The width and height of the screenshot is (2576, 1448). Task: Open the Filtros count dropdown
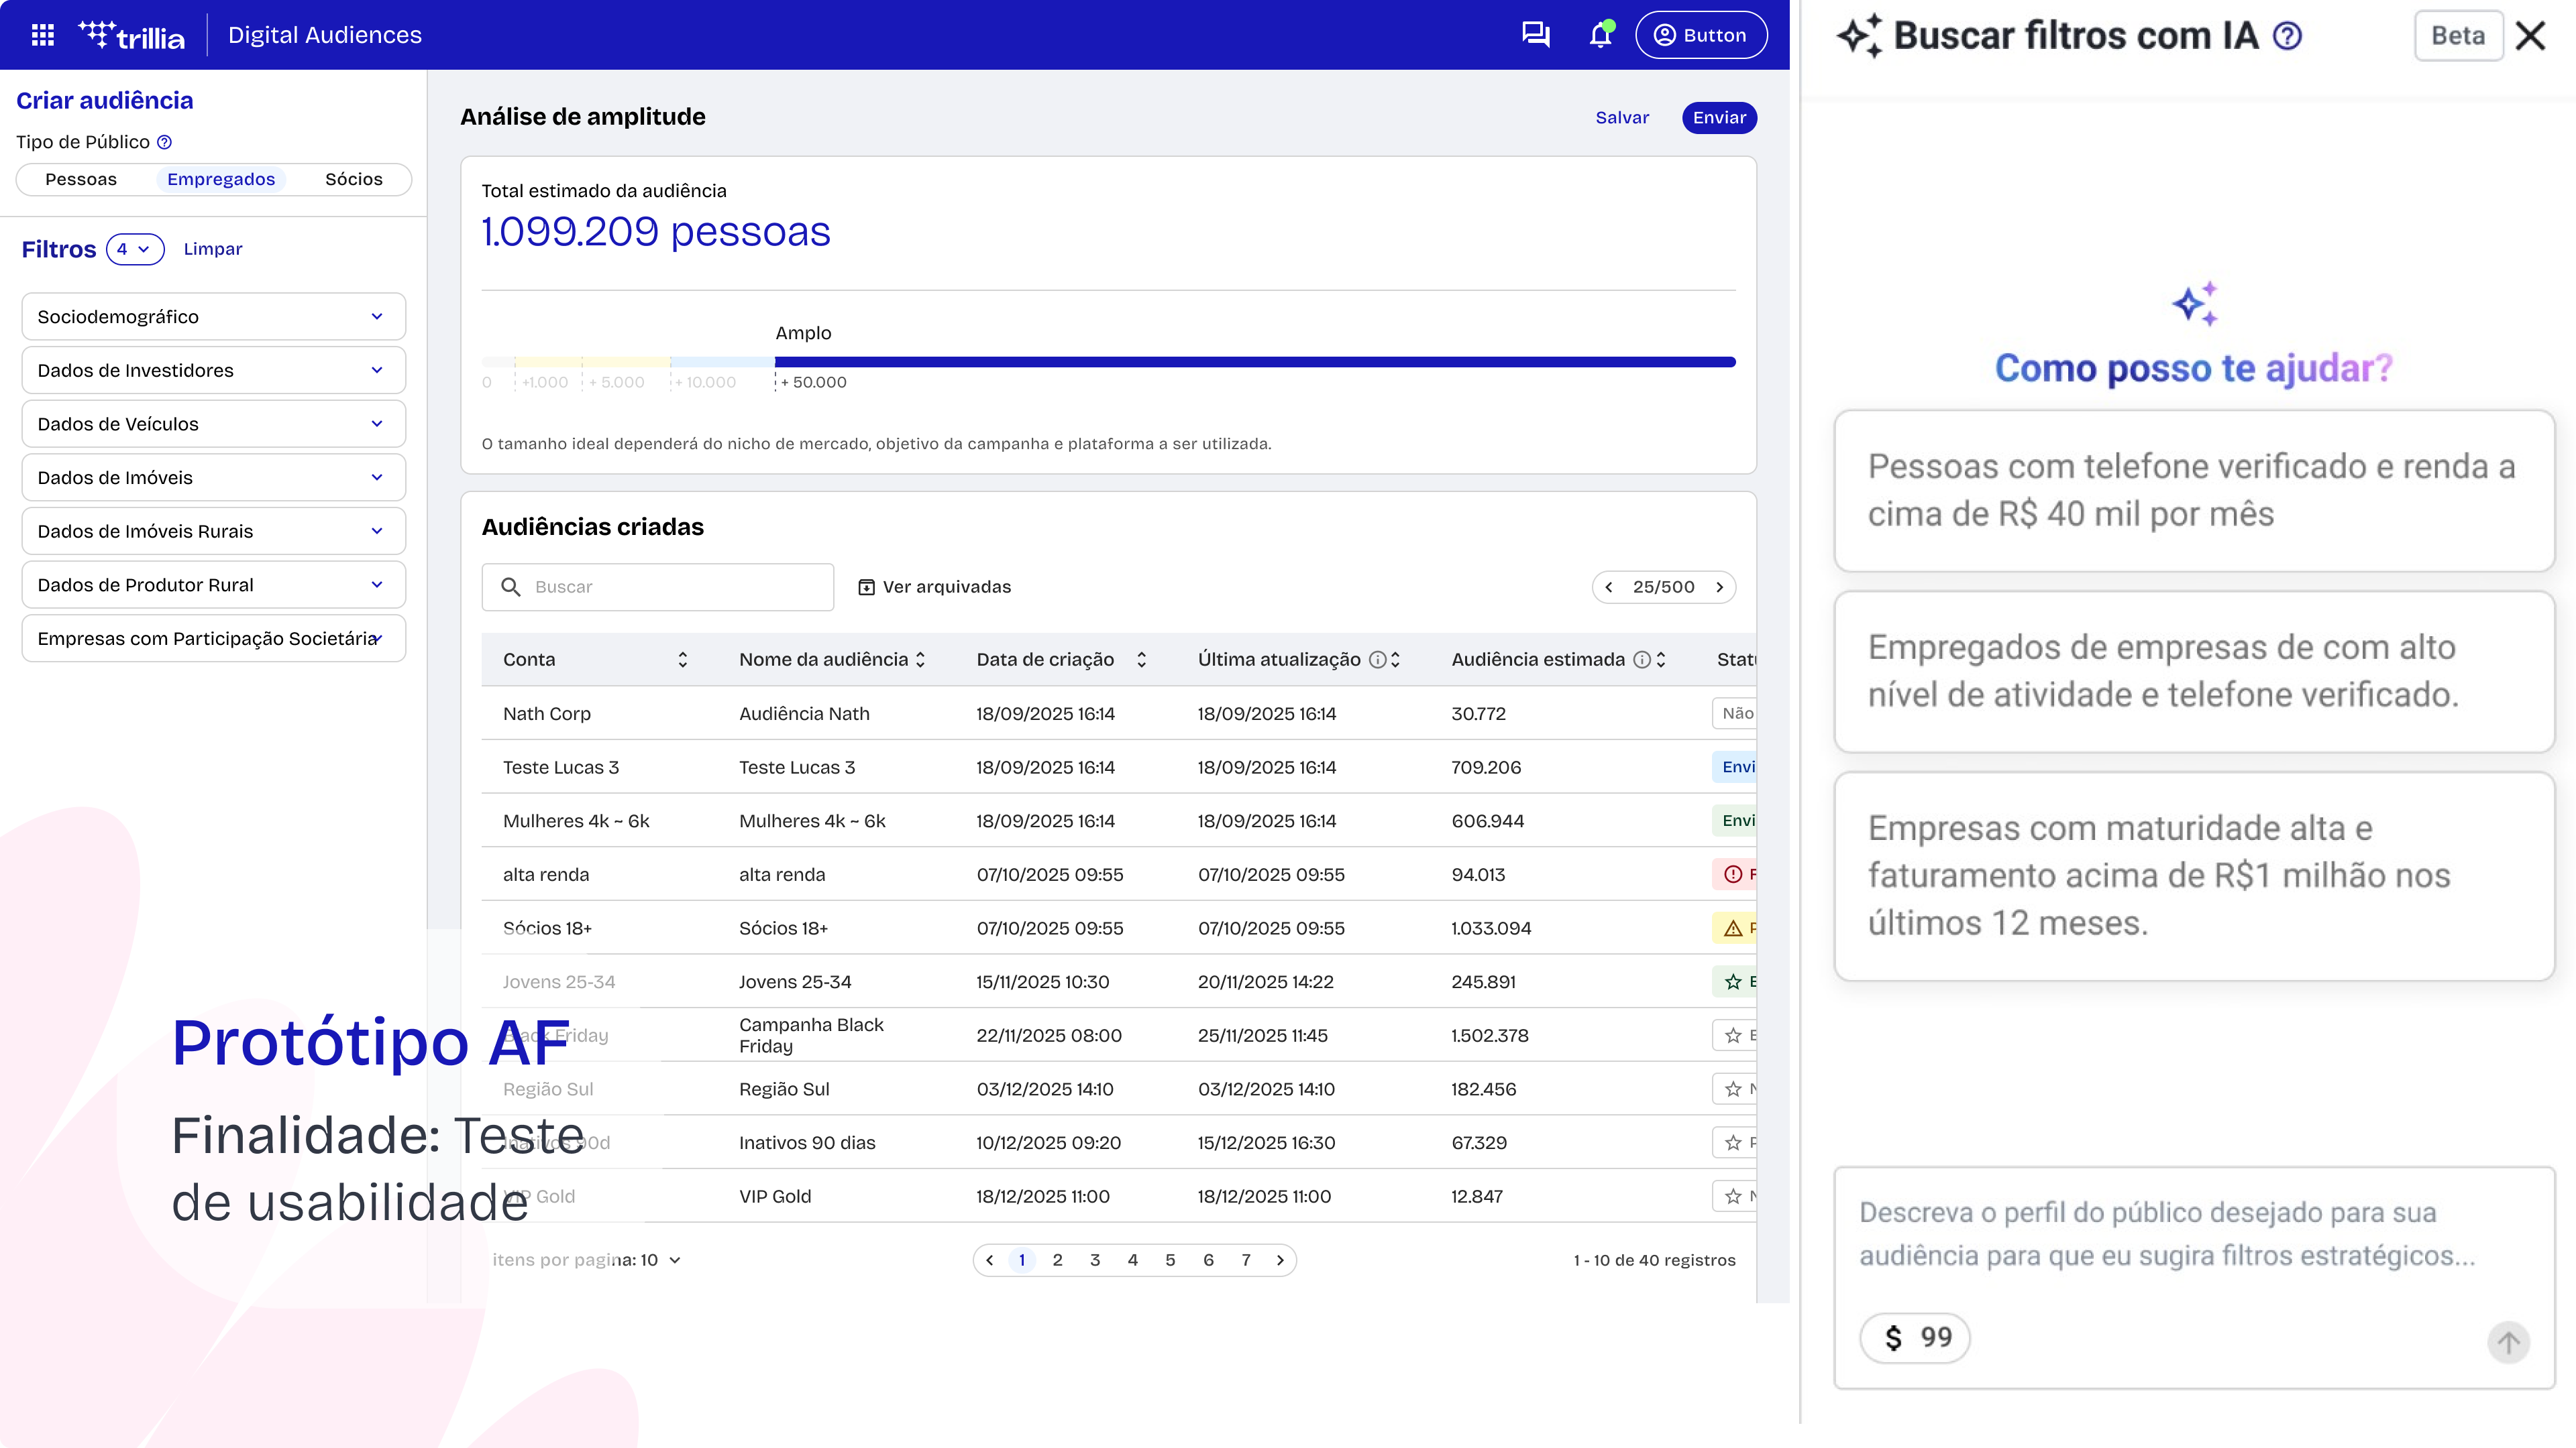(x=135, y=249)
